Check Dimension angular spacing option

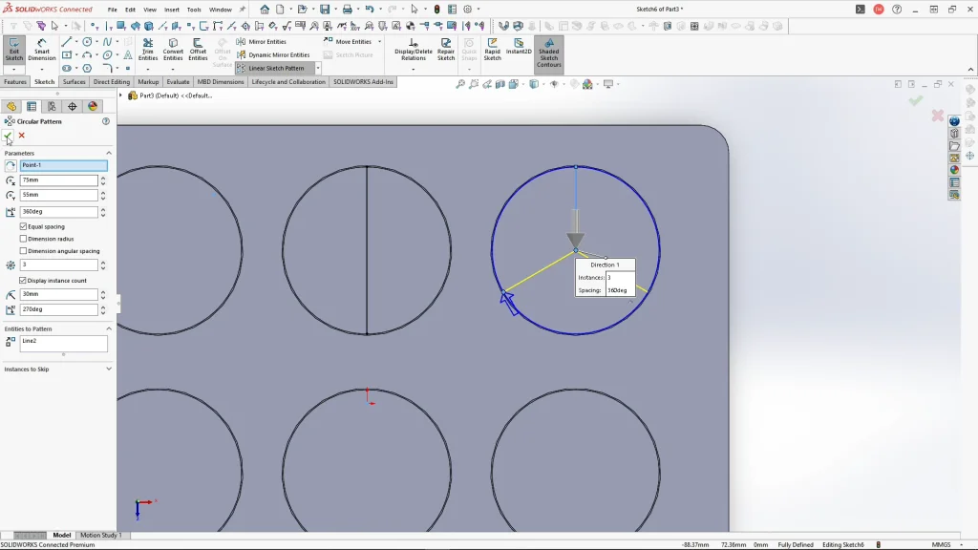(24, 251)
